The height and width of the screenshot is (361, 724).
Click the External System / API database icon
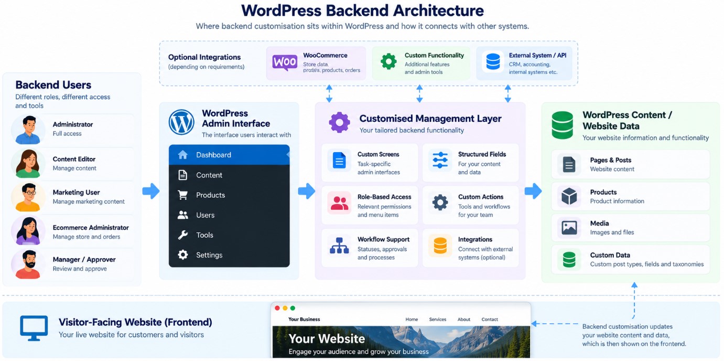coord(493,62)
